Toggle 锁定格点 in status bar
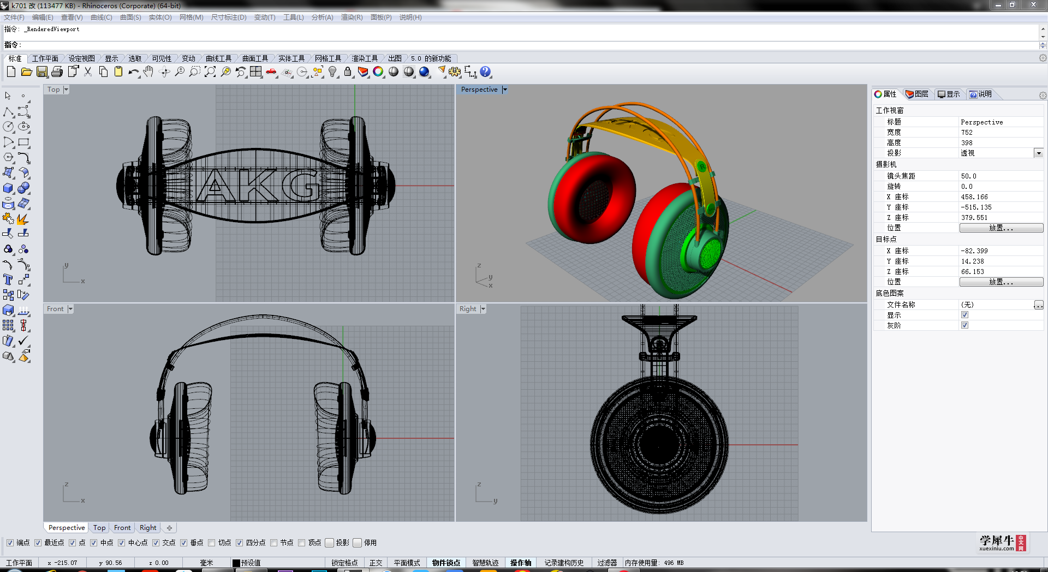Viewport: 1048px width, 572px height. [x=344, y=563]
